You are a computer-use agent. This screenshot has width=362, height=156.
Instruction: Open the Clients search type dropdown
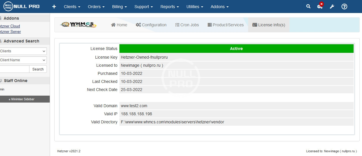tap(23, 51)
